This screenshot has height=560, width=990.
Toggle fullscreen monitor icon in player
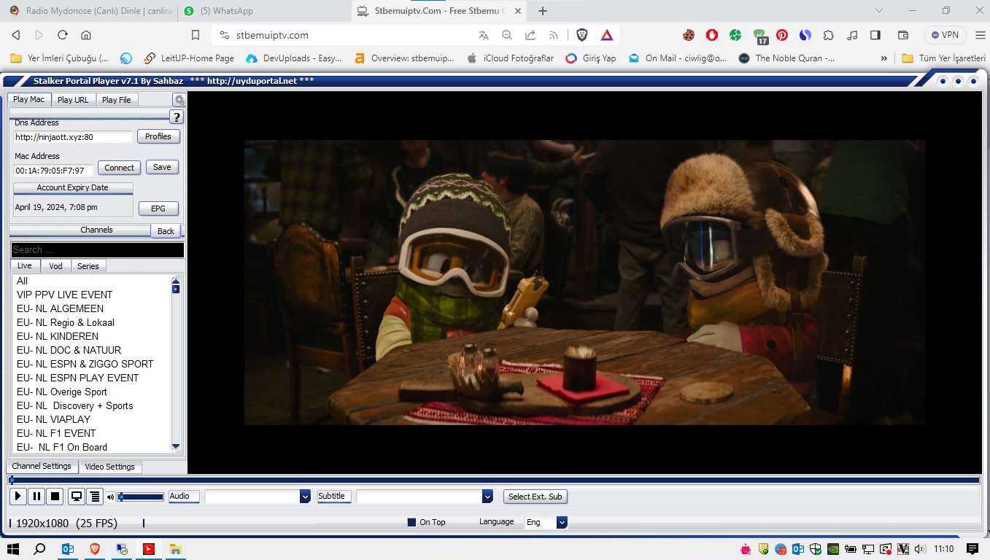(76, 497)
